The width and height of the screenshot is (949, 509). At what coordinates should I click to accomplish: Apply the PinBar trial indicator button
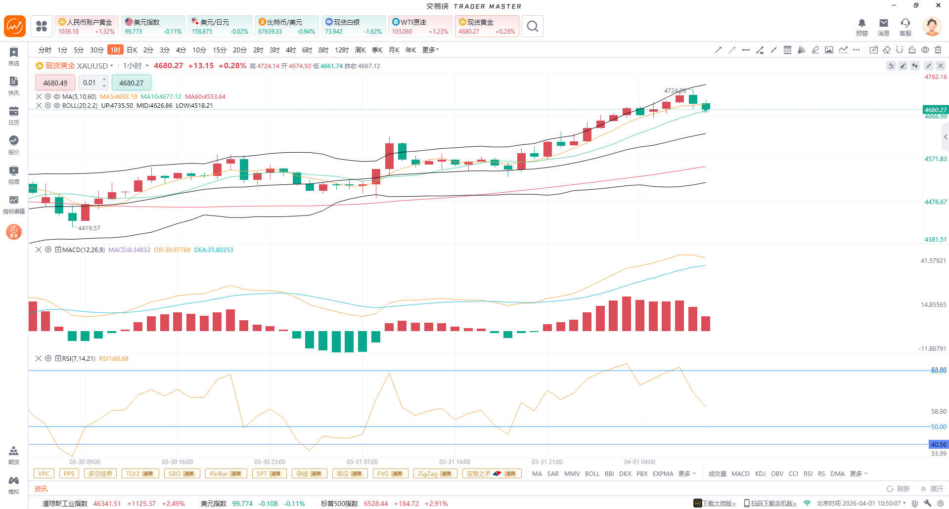(226, 474)
